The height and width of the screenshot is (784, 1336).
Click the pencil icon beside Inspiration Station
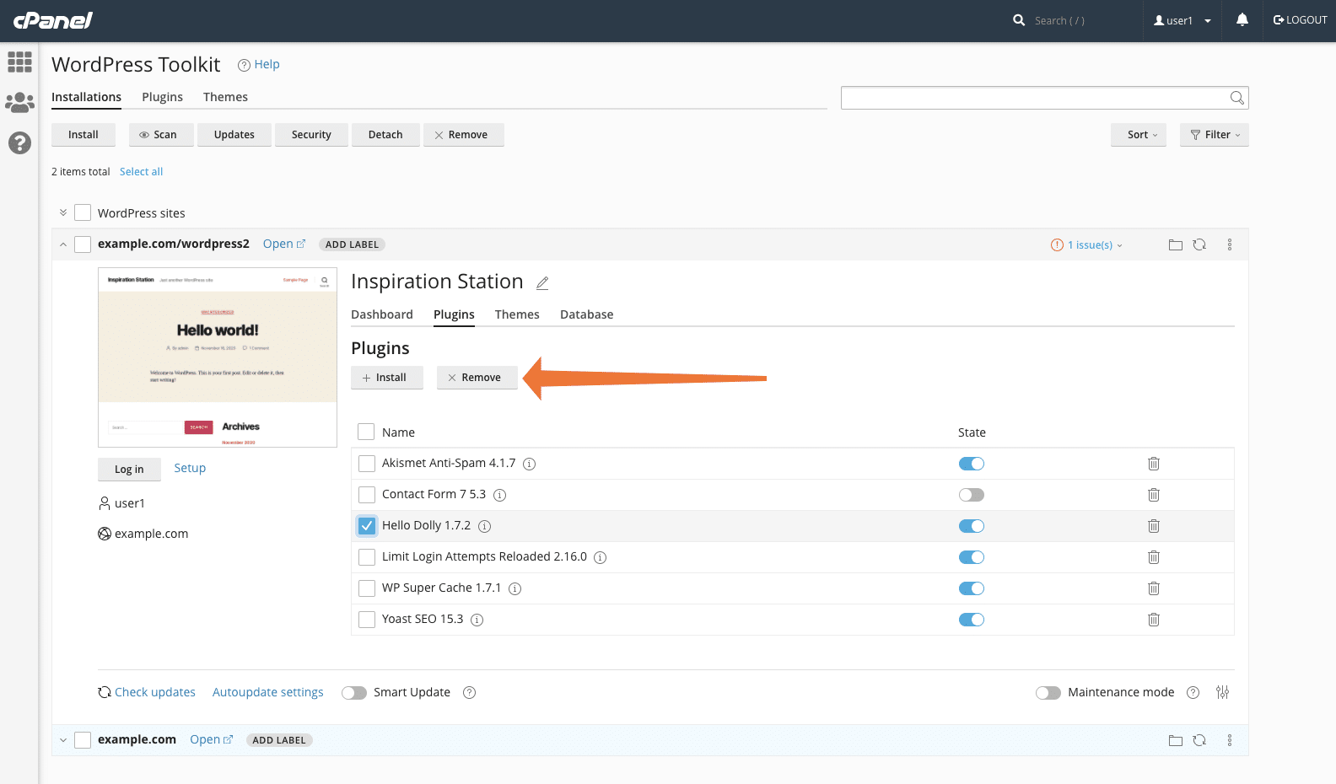542,283
